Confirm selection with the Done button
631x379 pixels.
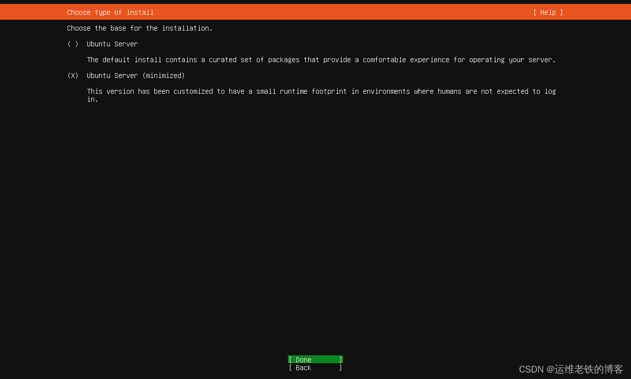pyautogui.click(x=315, y=360)
